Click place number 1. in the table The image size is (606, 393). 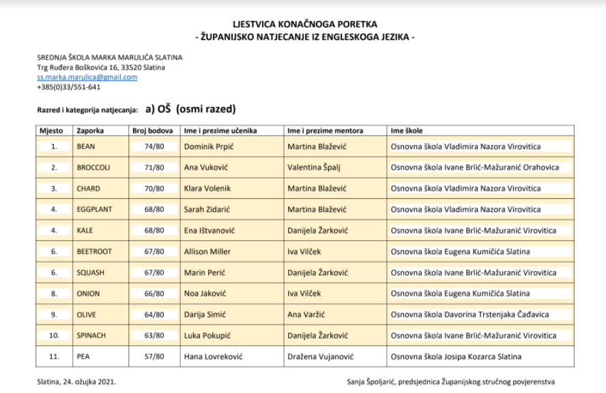54,146
